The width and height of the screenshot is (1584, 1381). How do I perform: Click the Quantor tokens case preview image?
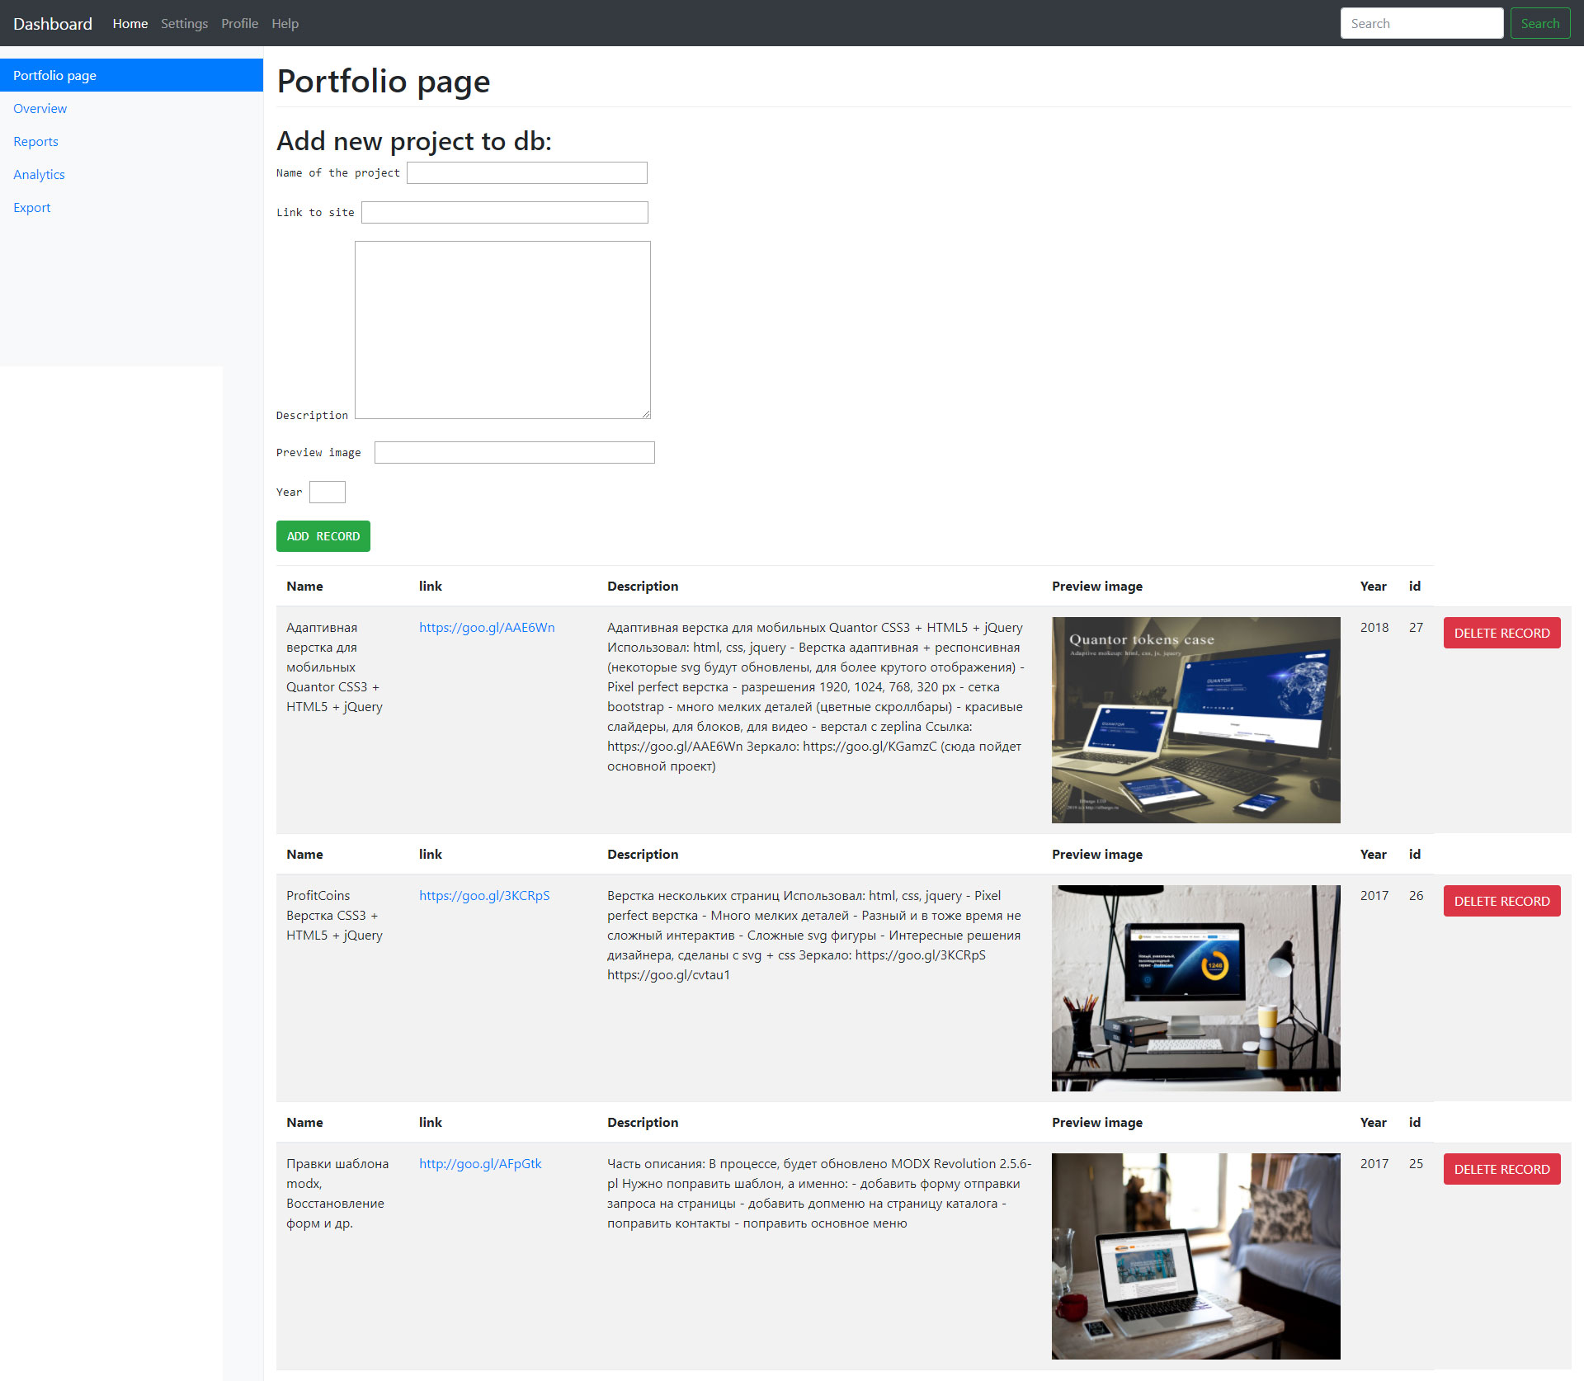tap(1195, 719)
